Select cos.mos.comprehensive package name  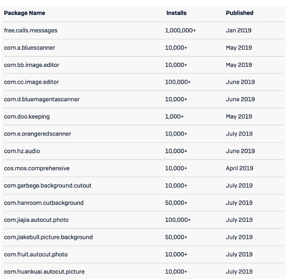coord(37,168)
